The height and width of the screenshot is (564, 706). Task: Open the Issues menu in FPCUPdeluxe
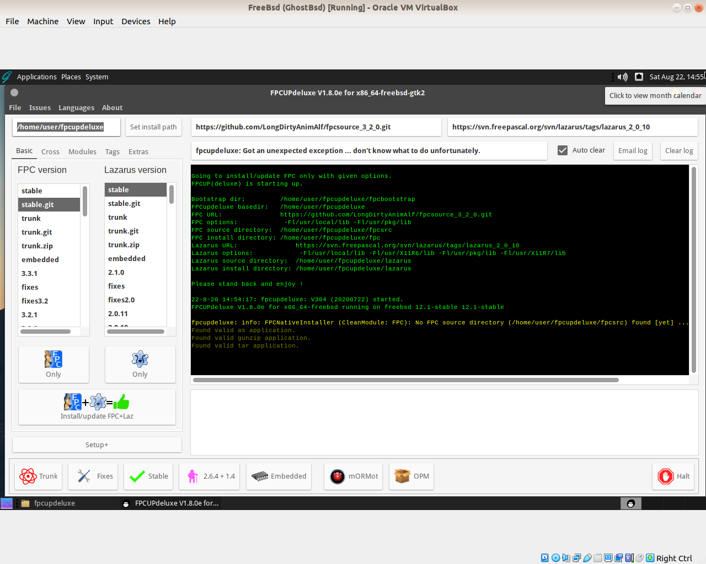point(40,108)
